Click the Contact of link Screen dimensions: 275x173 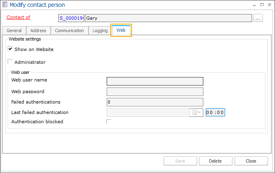point(19,17)
